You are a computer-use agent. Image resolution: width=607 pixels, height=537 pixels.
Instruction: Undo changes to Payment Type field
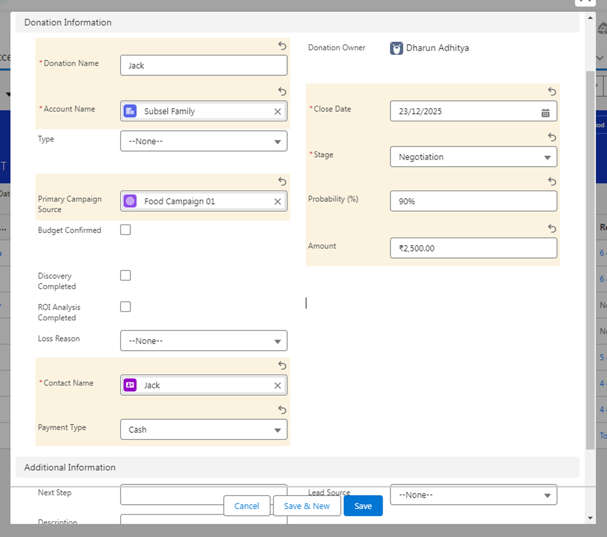coord(282,410)
